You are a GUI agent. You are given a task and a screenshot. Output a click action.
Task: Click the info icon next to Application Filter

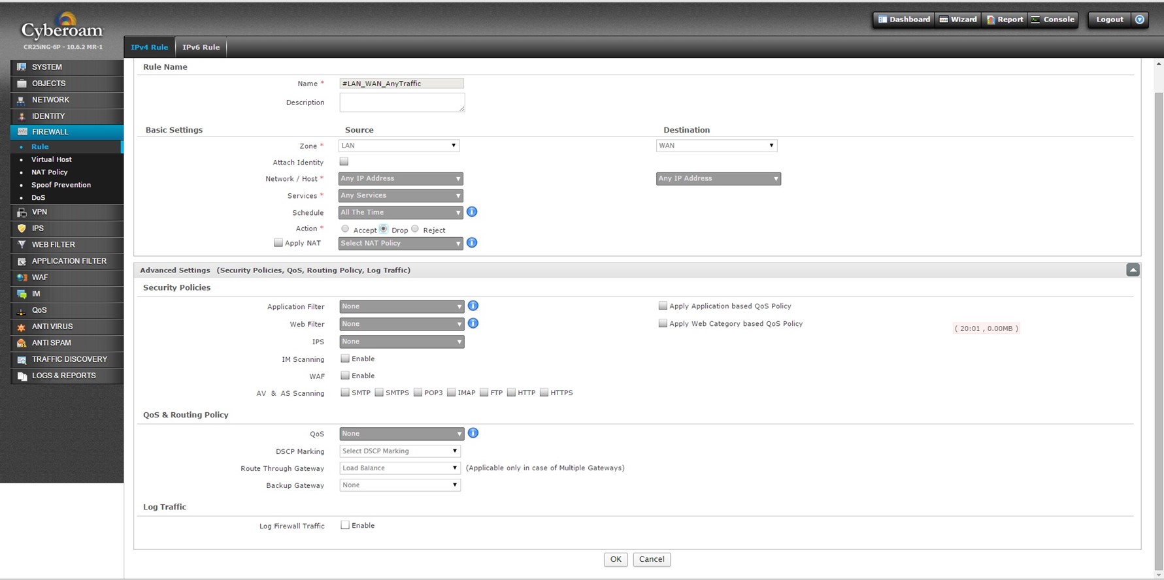(473, 306)
